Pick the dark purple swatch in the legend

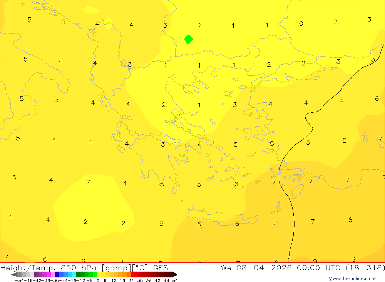pos(36,275)
